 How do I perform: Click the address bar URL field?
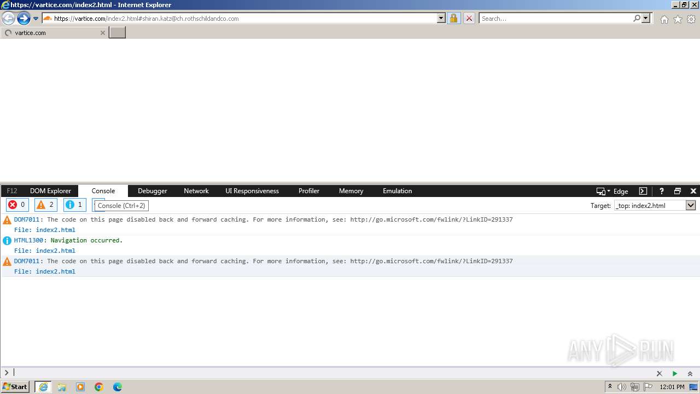239,18
